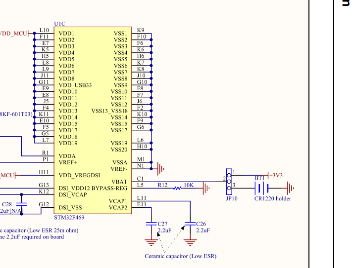Click ground symbol after R12 resistor

206,188
